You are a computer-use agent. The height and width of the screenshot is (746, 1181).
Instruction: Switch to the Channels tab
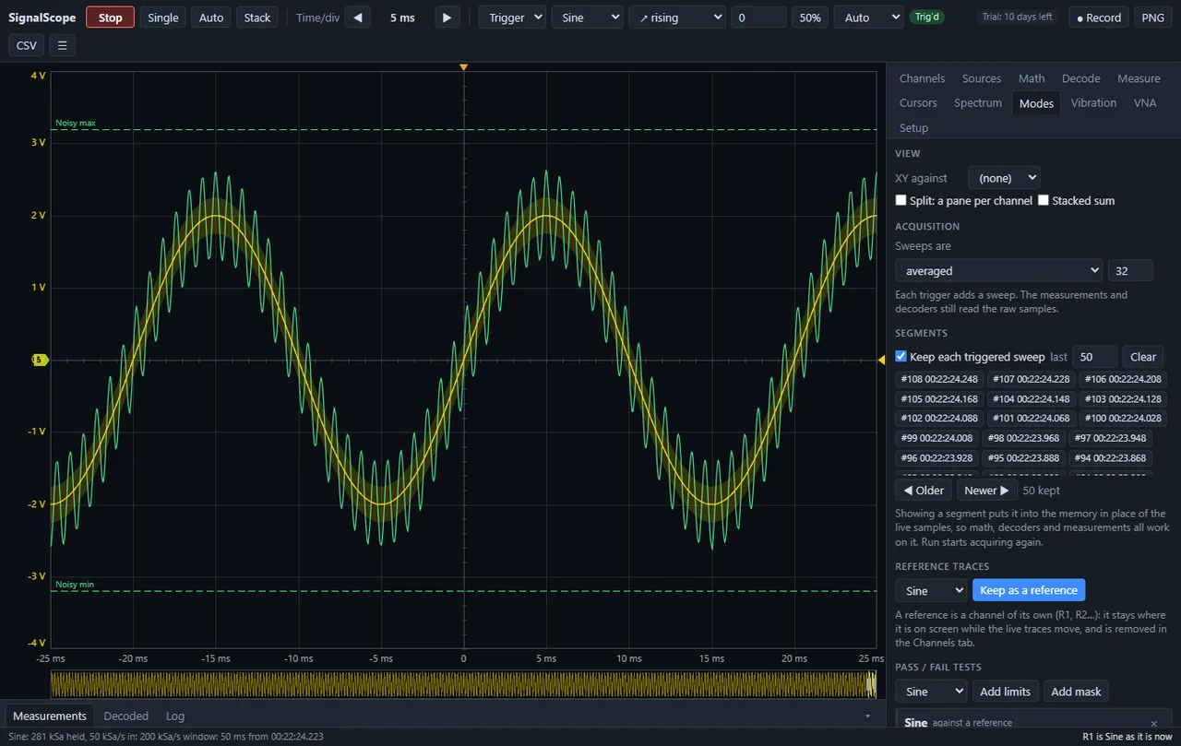pos(922,78)
